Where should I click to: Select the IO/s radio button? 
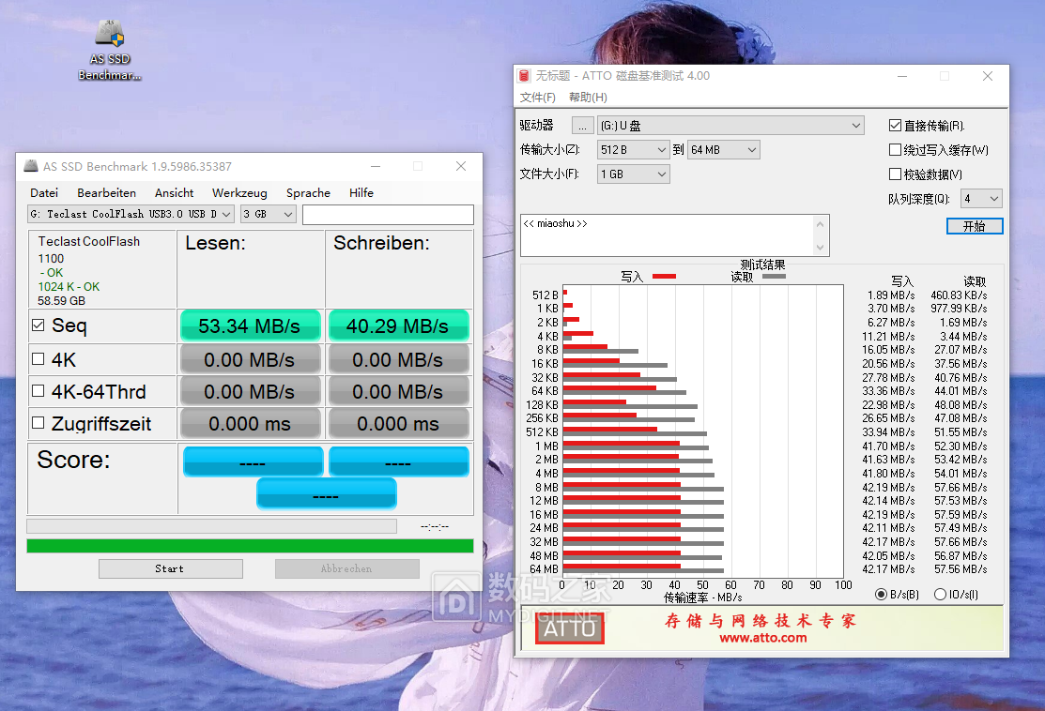click(939, 594)
